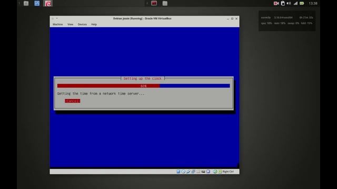The width and height of the screenshot is (337, 189).
Task: Click the screen recording tray icon
Action: pyautogui.click(x=276, y=3)
